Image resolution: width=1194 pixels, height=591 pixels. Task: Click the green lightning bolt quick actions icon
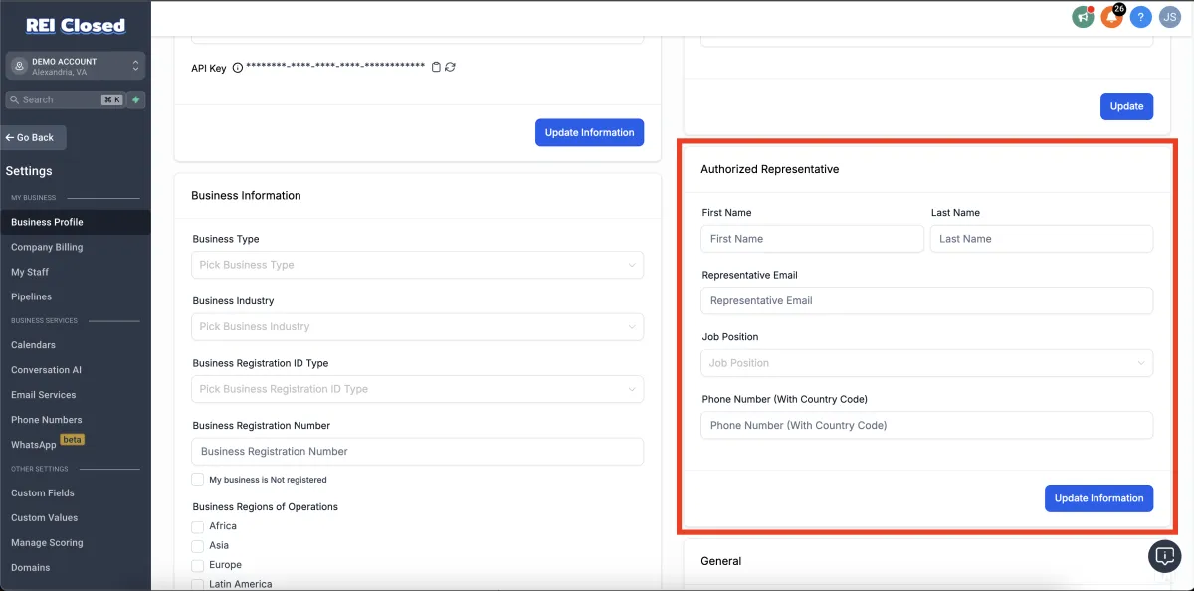[136, 99]
